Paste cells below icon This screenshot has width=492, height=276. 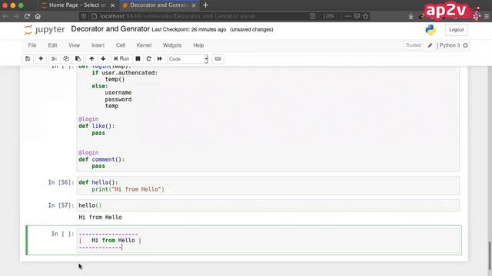click(78, 59)
